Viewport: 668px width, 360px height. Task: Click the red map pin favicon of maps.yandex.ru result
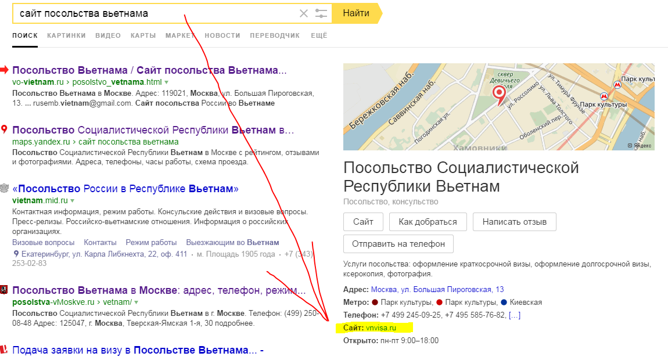point(4,129)
